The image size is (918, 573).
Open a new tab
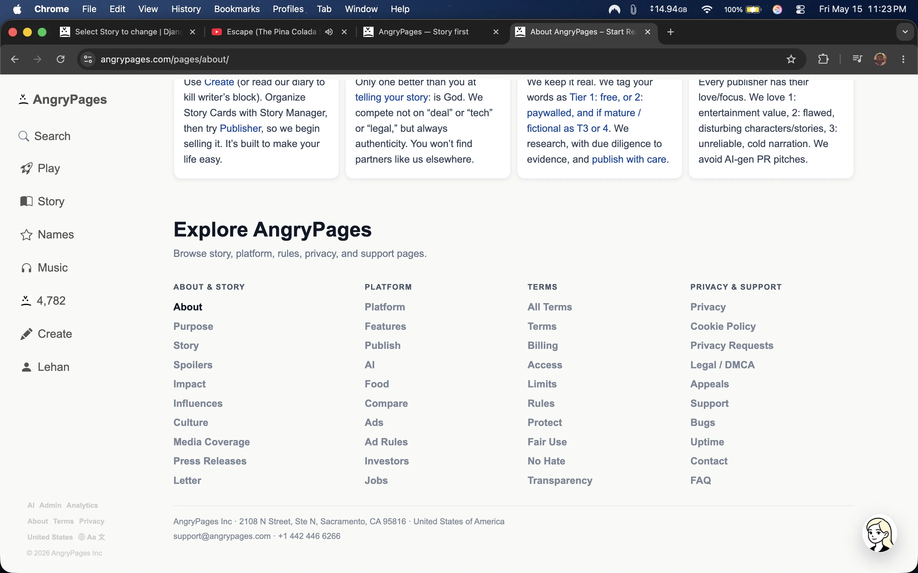click(670, 32)
